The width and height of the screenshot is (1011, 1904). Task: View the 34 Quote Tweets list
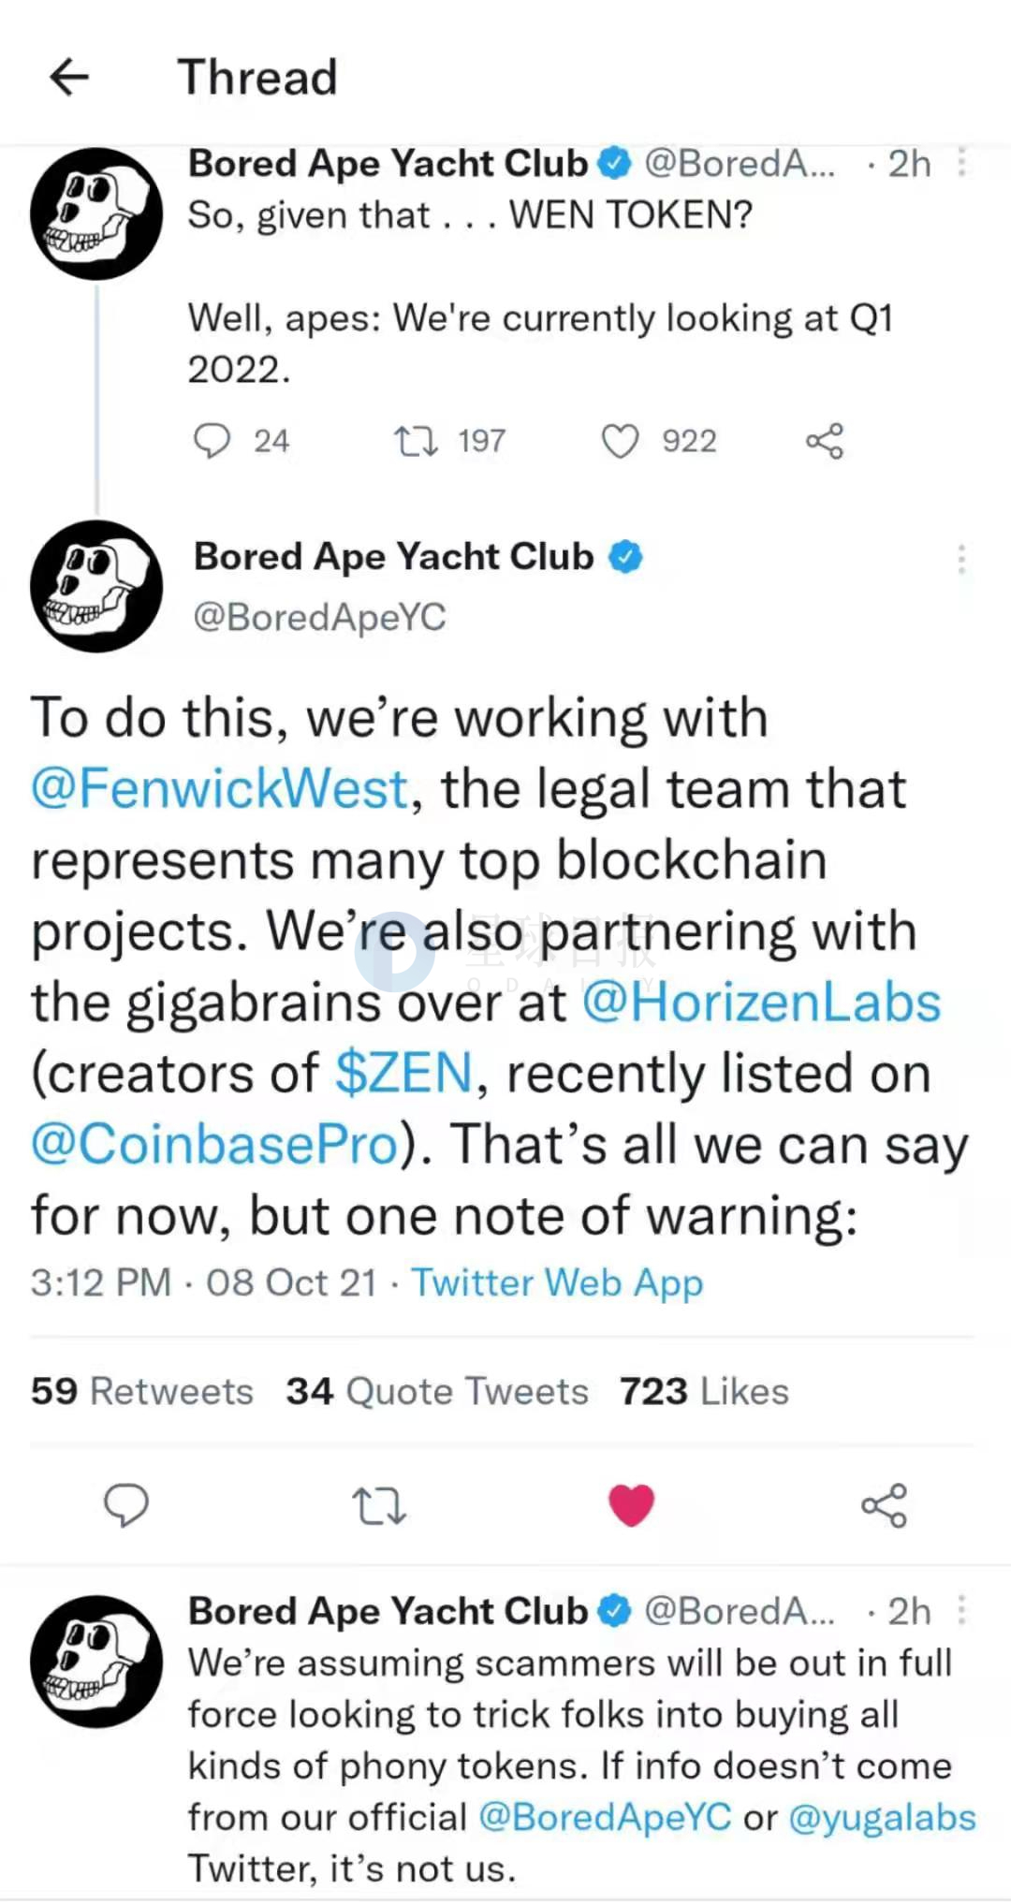[437, 1391]
